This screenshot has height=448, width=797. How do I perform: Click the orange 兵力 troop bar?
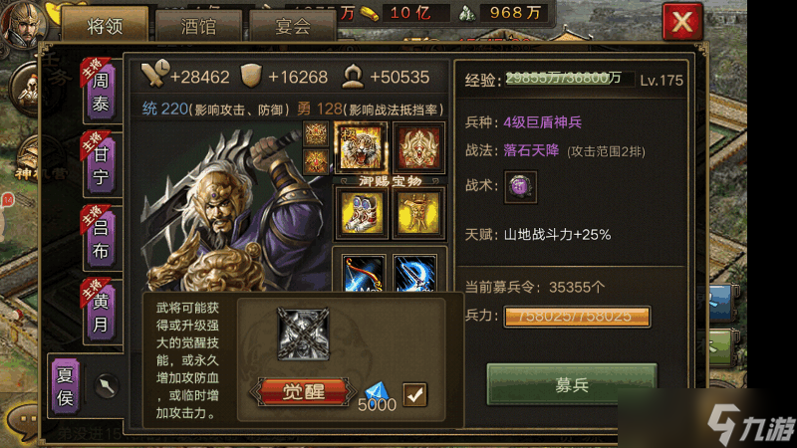pyautogui.click(x=577, y=317)
